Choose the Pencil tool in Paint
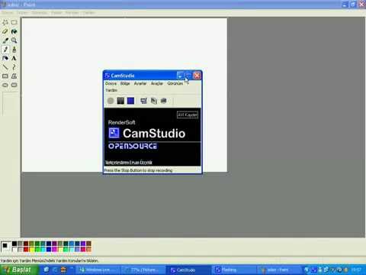The width and height of the screenshot is (366, 275). (x=5, y=50)
